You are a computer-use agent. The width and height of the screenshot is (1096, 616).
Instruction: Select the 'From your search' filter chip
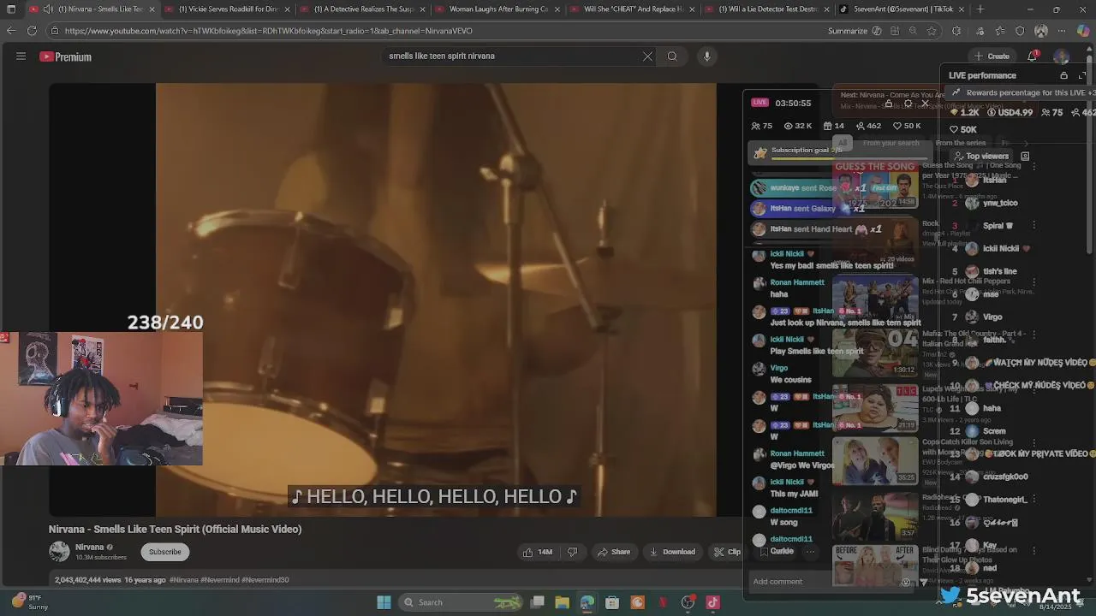[890, 143]
